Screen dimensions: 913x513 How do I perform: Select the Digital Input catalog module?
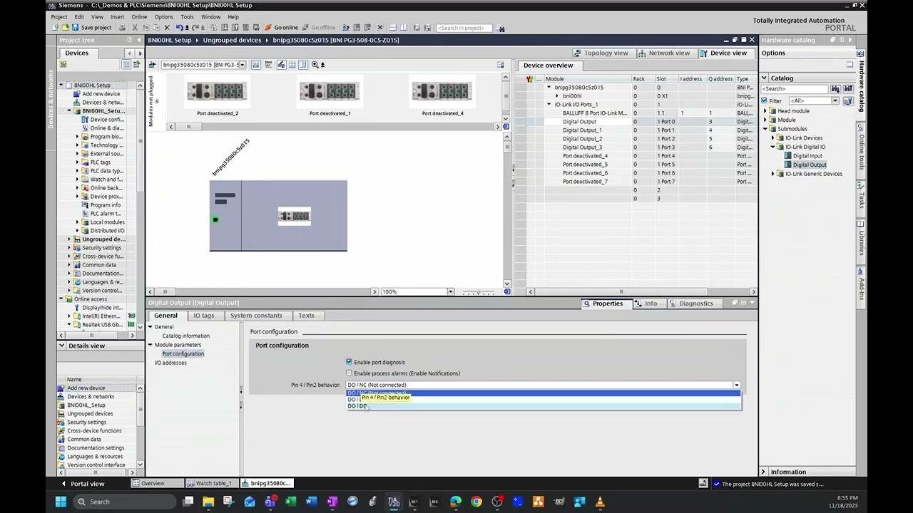807,156
